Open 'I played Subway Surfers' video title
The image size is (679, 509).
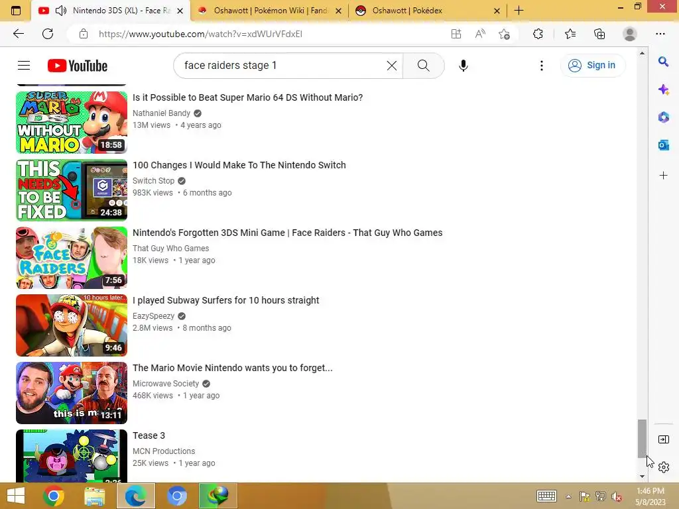pos(225,300)
